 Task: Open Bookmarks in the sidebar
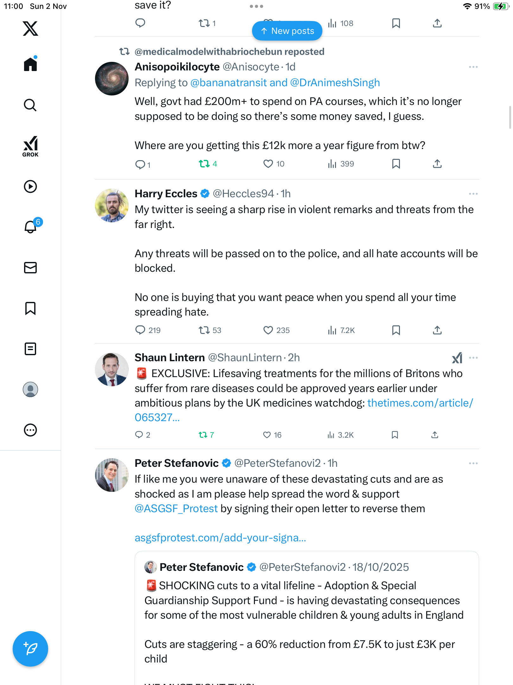[x=30, y=308]
